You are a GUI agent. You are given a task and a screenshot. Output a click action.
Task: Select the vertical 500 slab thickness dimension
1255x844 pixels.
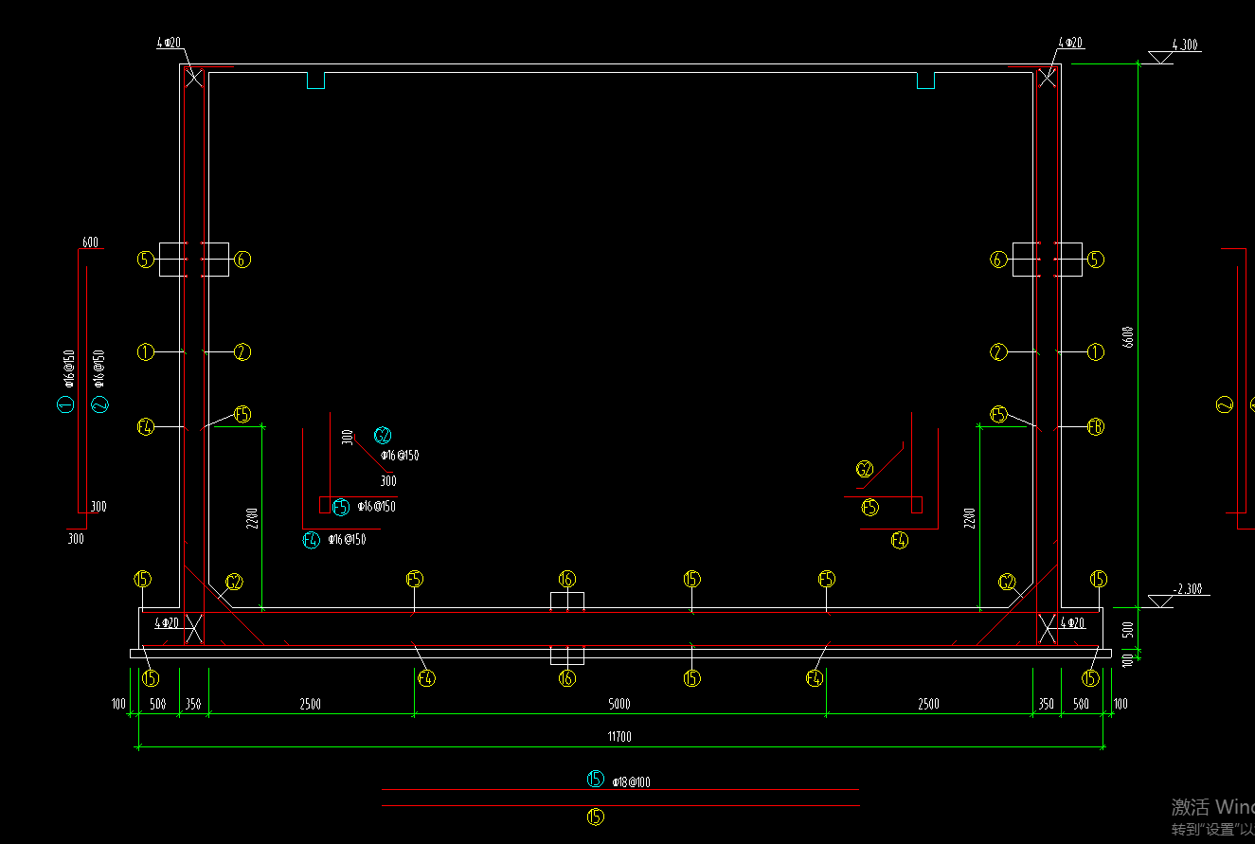coord(1128,628)
